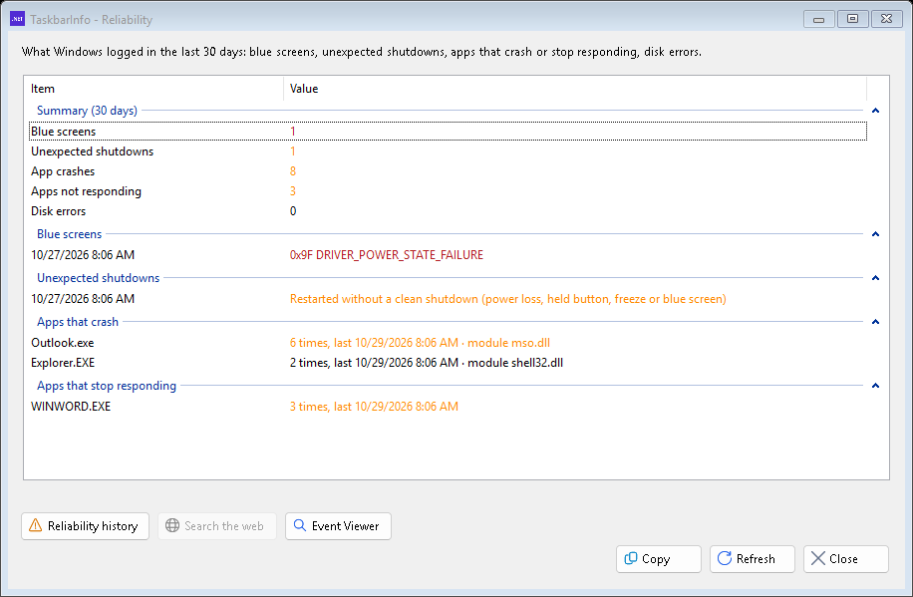Select the Disk errors row
913x597 pixels.
(x=448, y=211)
